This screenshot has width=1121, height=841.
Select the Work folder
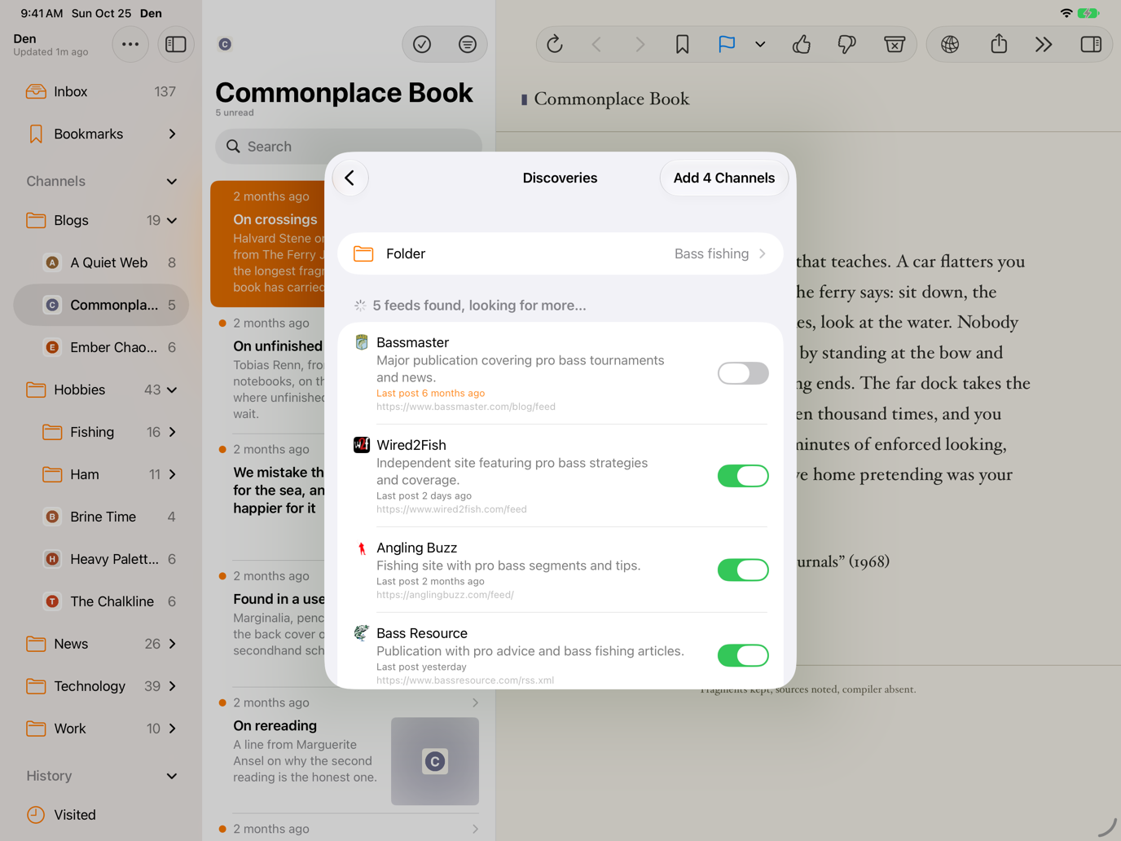tap(101, 729)
